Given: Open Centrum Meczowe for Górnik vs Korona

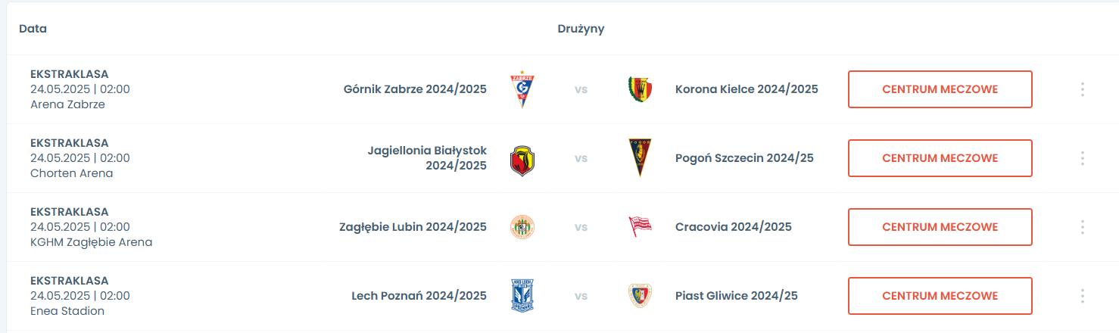Looking at the screenshot, I should [940, 89].
